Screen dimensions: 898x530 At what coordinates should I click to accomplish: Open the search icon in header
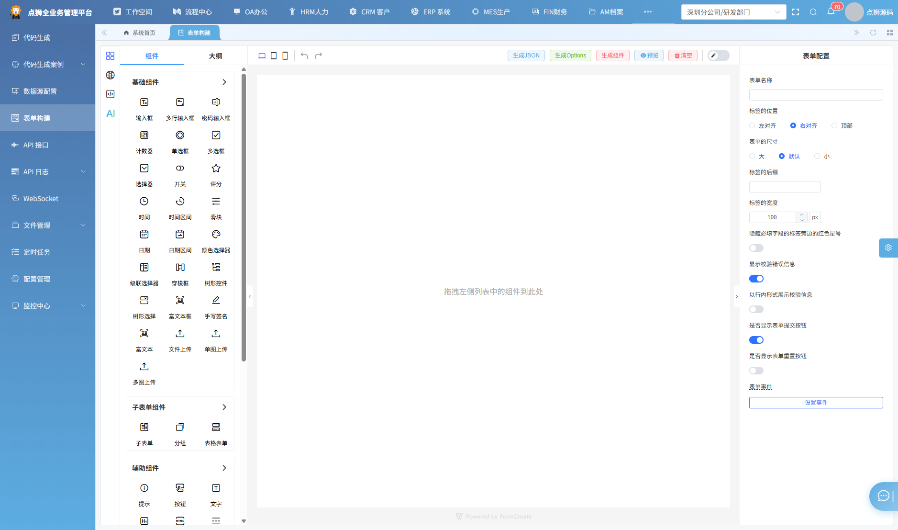pyautogui.click(x=813, y=12)
